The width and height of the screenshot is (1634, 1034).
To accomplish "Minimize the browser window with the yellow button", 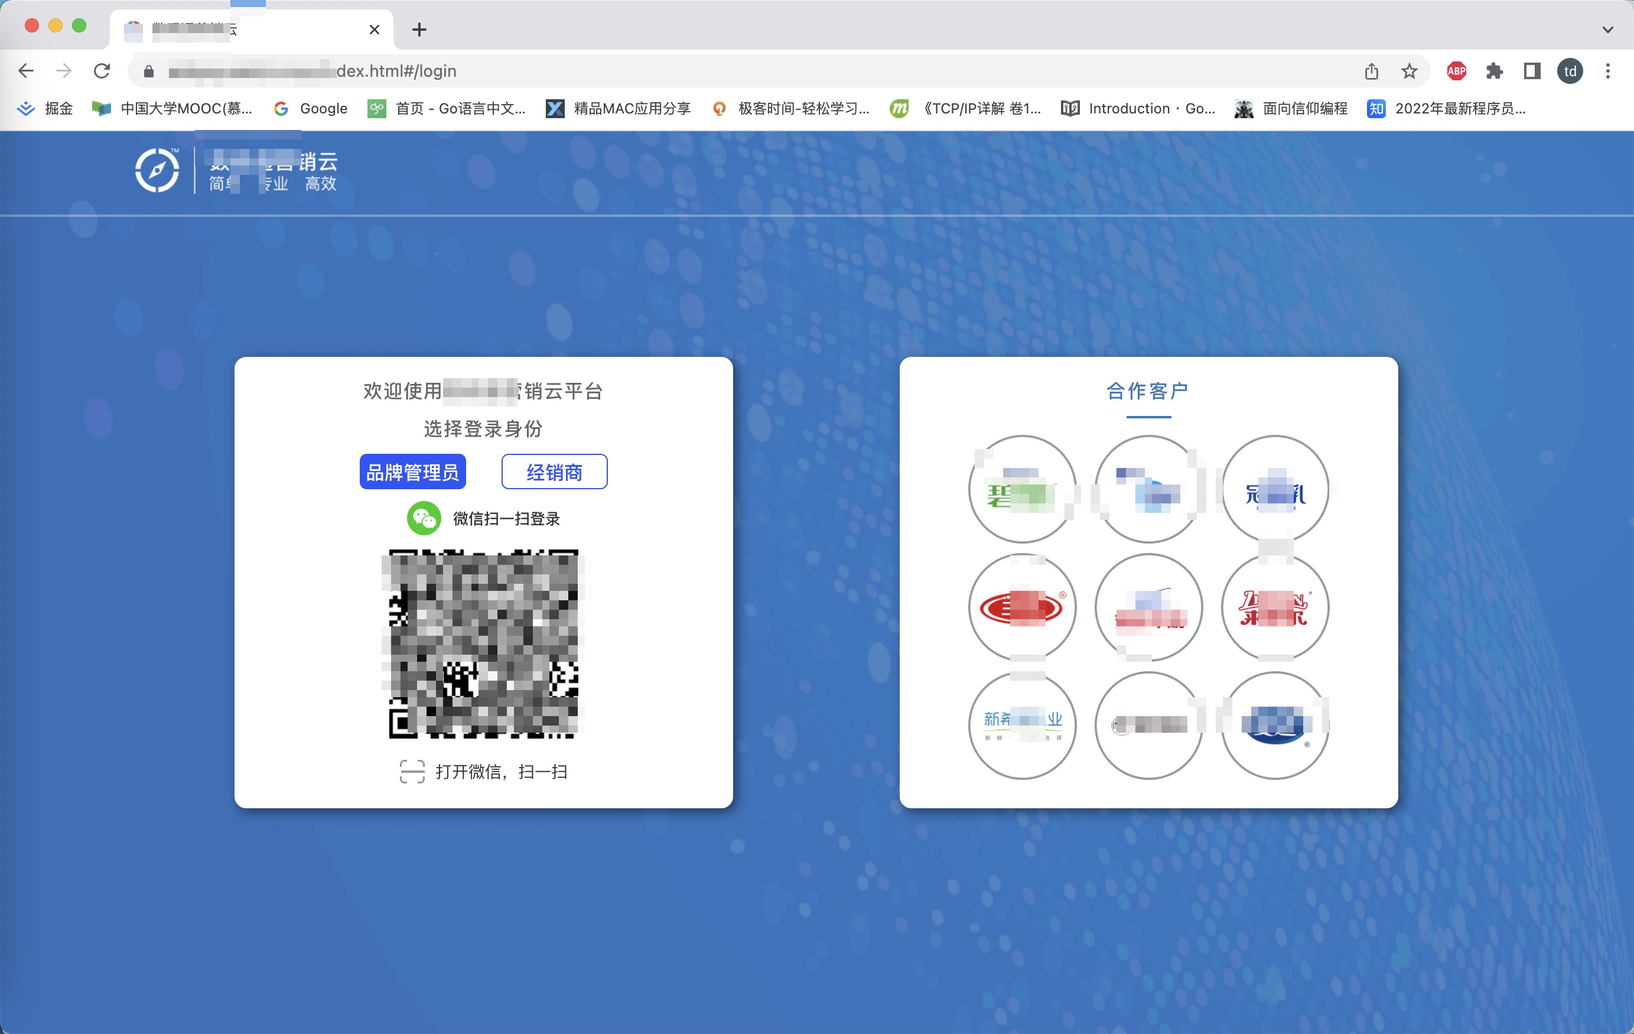I will (56, 26).
